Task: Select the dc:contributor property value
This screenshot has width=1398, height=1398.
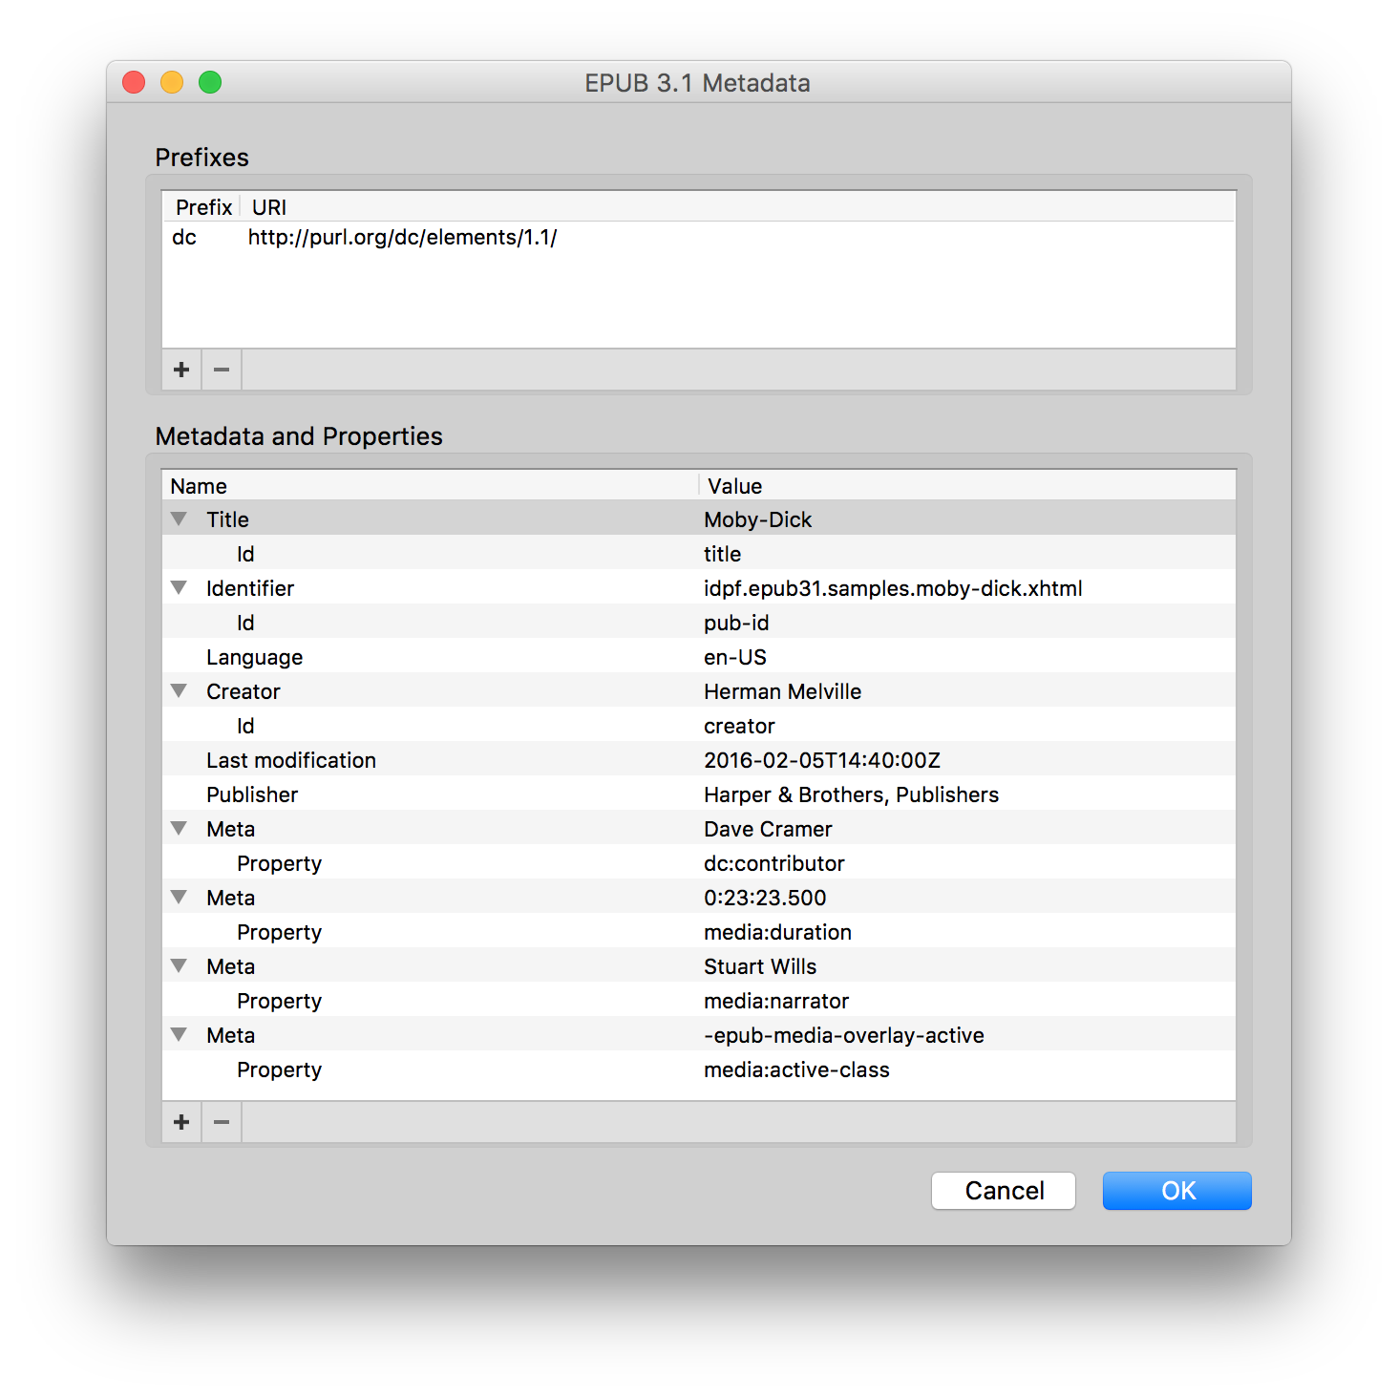Action: 774,863
